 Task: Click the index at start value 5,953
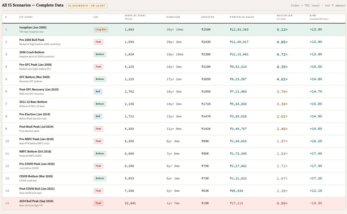pos(129,178)
